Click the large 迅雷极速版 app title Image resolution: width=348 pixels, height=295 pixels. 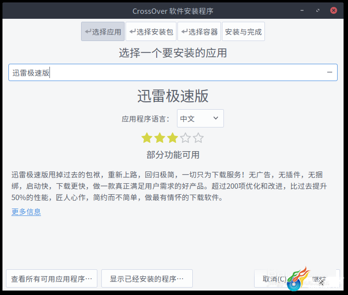click(173, 96)
